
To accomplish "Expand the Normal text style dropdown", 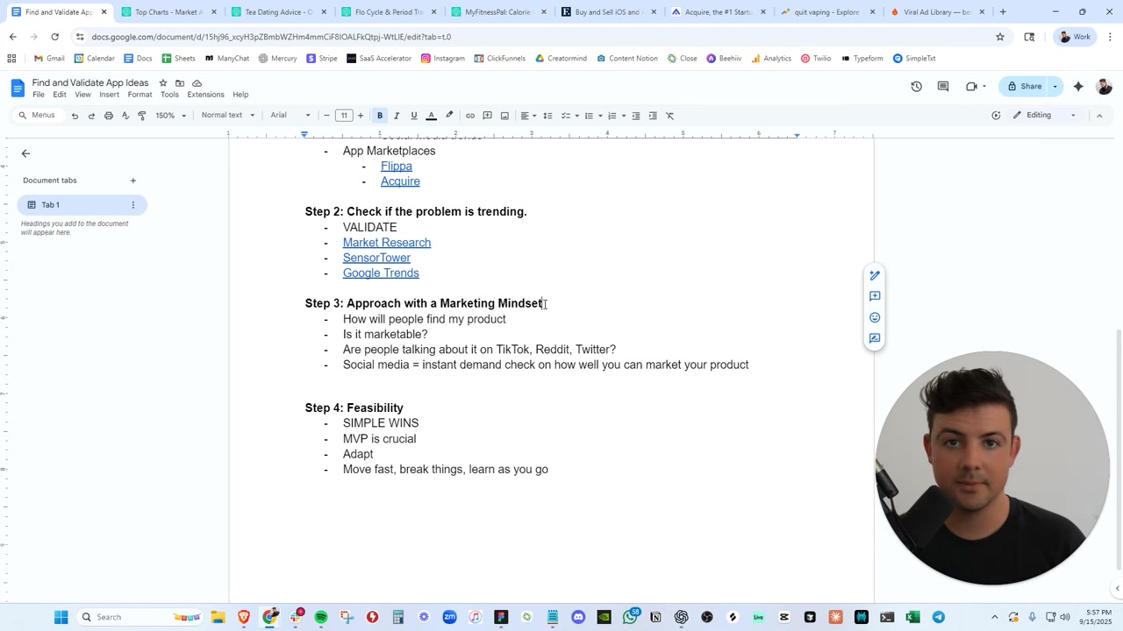I will pos(227,116).
